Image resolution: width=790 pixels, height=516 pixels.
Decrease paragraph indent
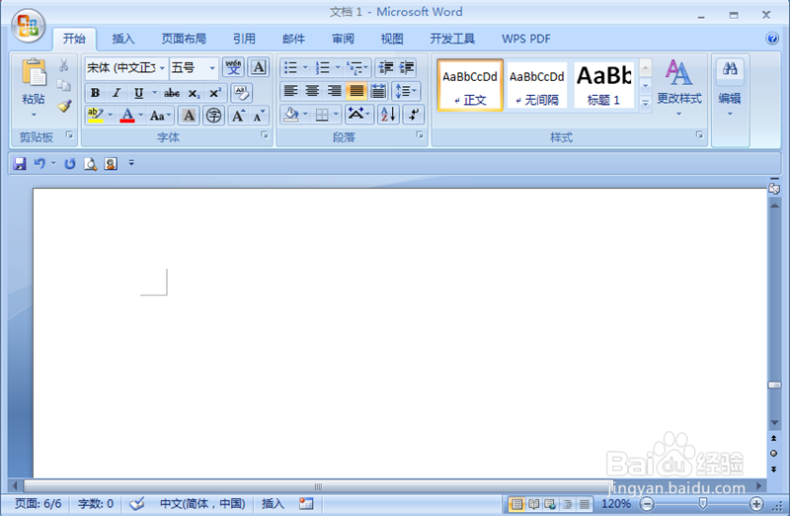click(386, 67)
